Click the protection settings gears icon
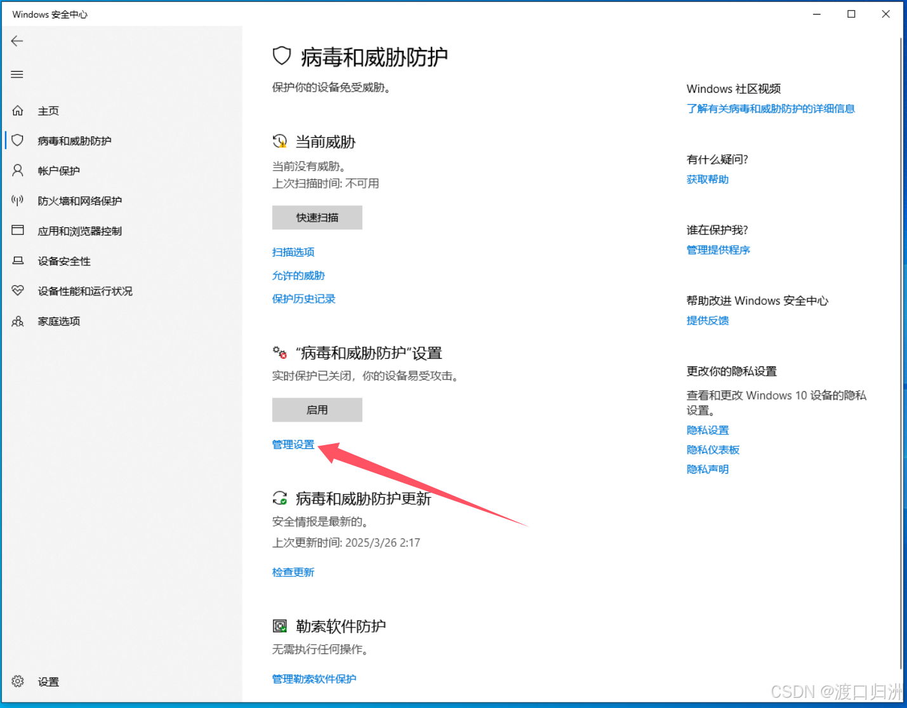 279,352
